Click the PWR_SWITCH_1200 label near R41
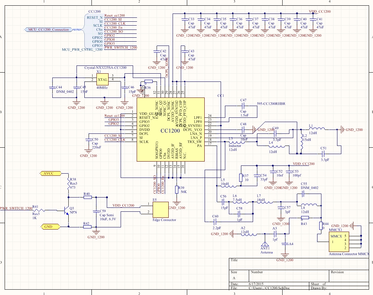The image size is (373, 295). (x=16, y=208)
